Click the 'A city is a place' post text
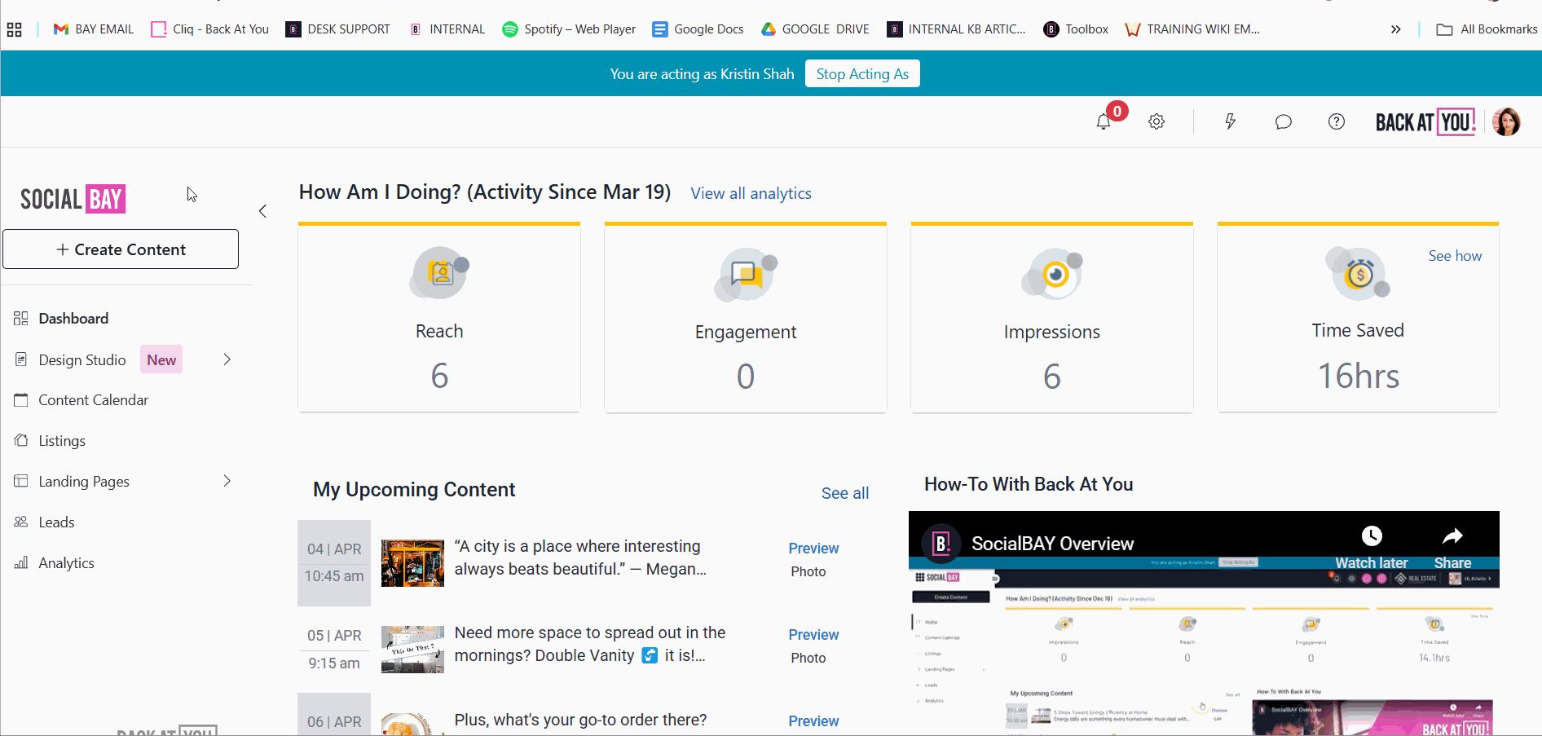 (x=580, y=558)
